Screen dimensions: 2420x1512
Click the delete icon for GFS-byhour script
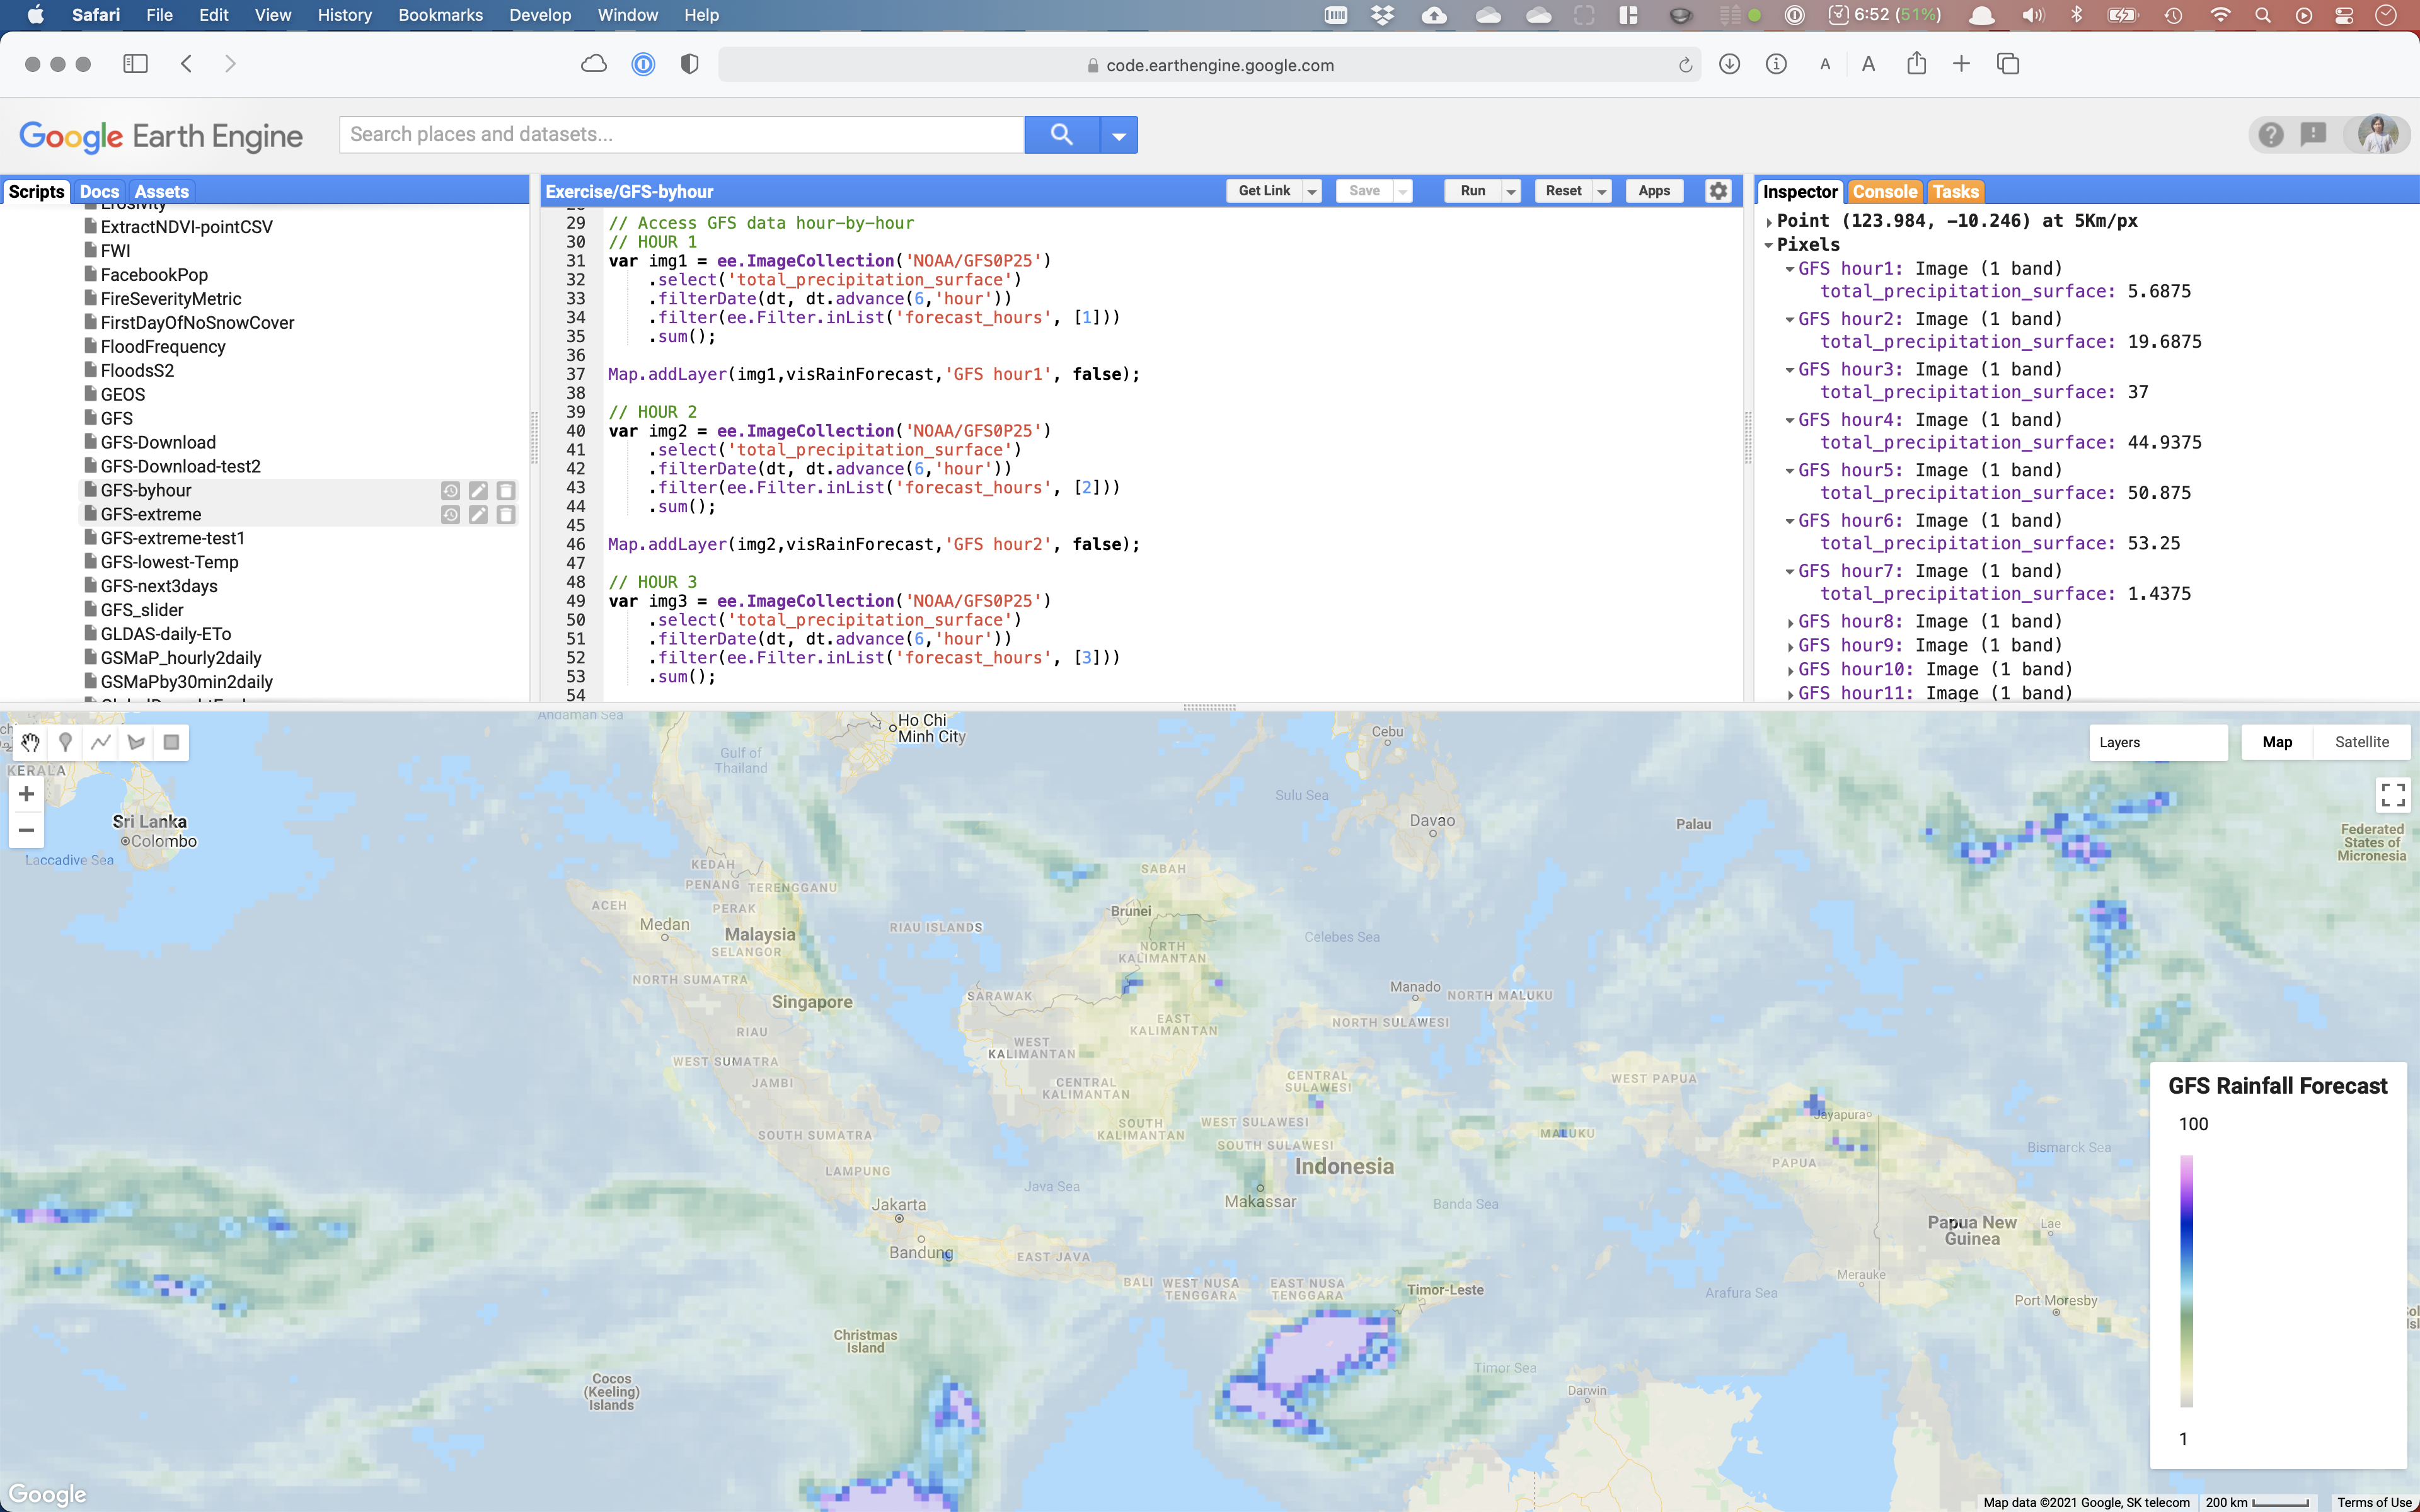(506, 491)
